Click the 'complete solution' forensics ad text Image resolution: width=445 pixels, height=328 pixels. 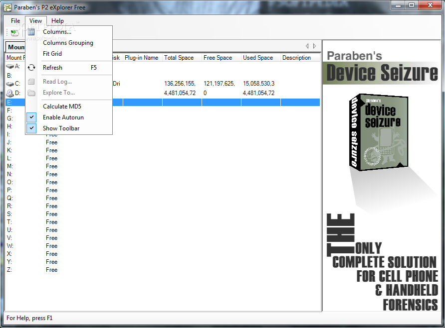382,262
